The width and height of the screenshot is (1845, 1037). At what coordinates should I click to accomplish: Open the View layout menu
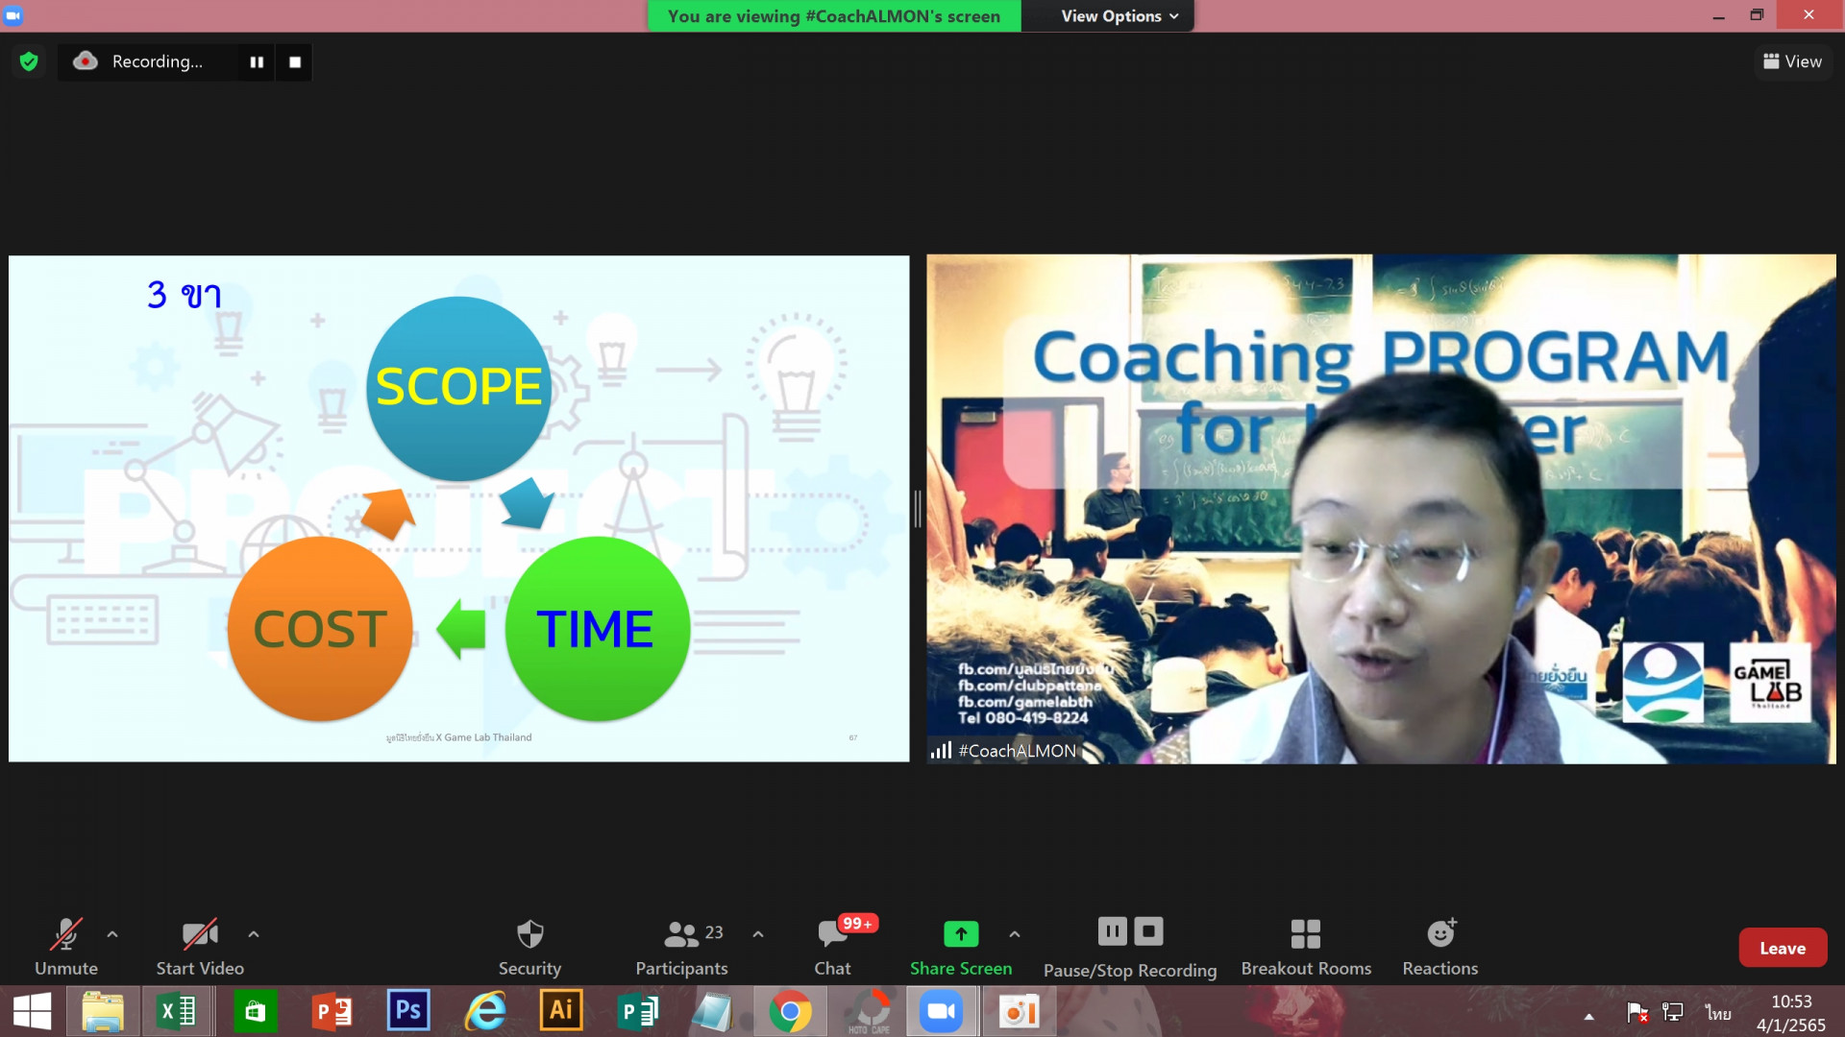(1792, 61)
